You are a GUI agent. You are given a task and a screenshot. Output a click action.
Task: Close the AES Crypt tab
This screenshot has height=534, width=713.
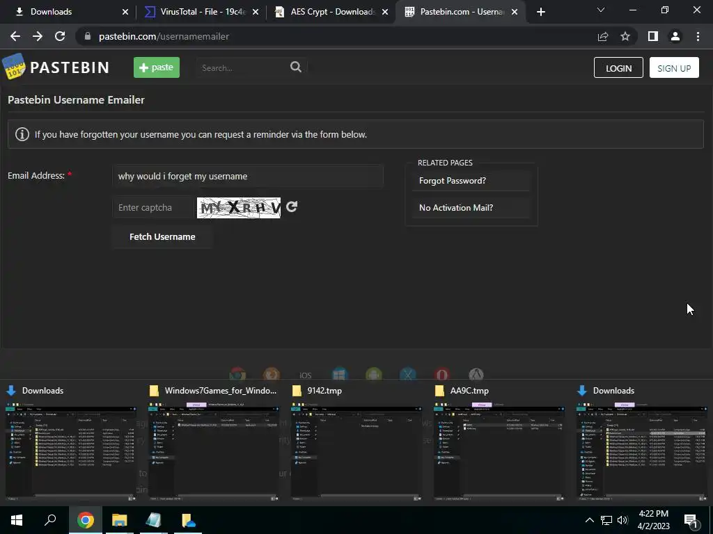385,12
